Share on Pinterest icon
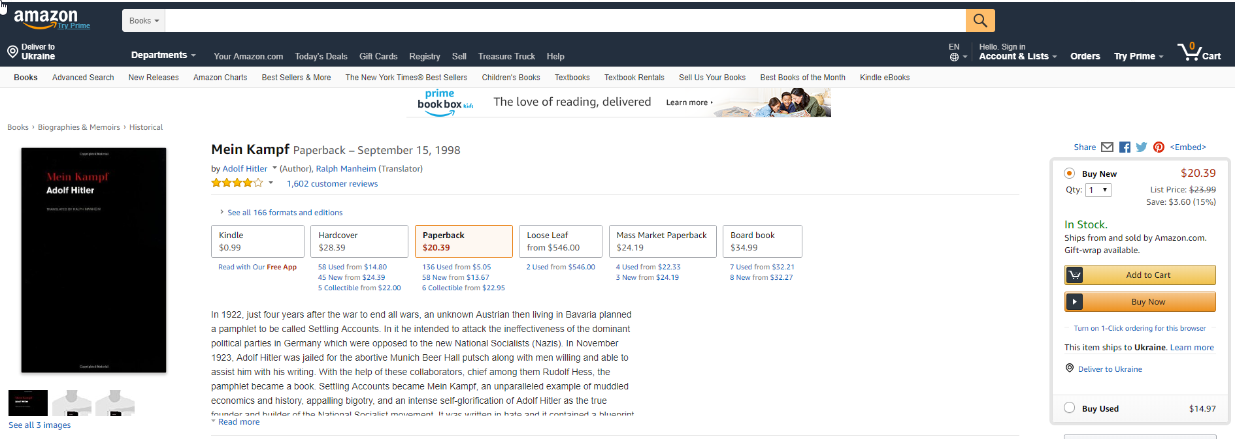 (x=1159, y=147)
